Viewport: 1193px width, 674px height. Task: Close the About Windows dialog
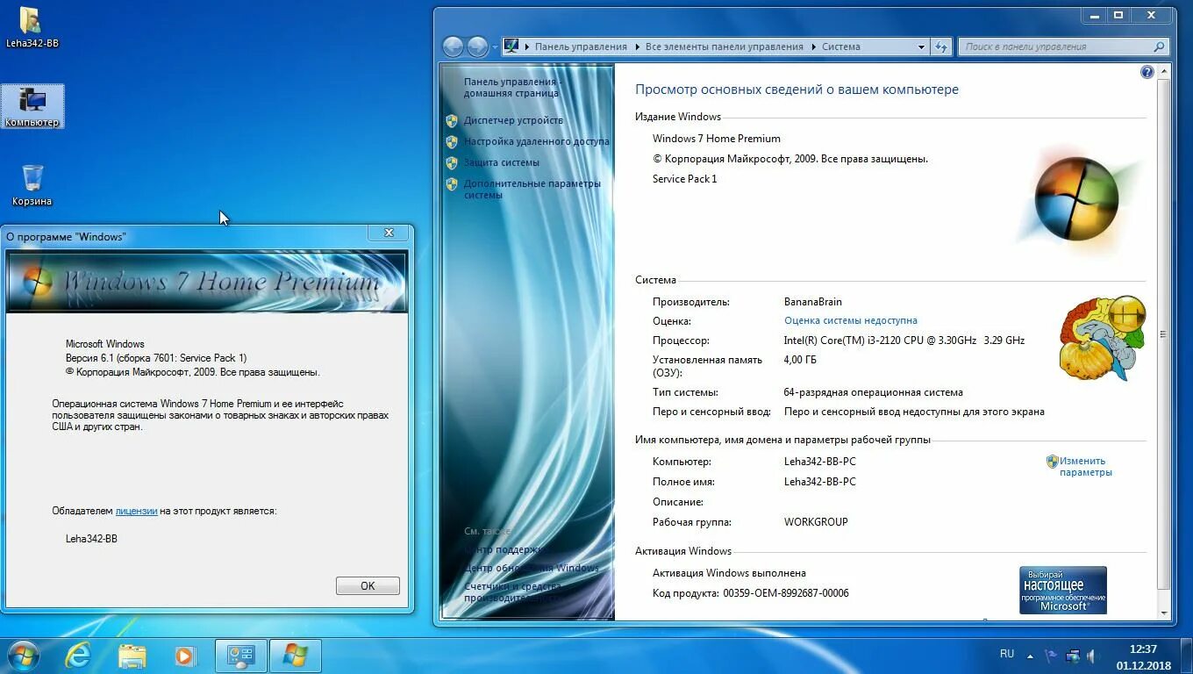tap(389, 233)
